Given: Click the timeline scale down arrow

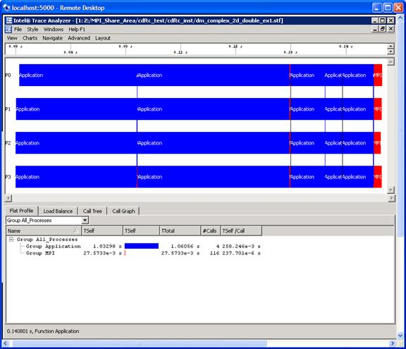Looking at the screenshot, I should tap(390, 51).
